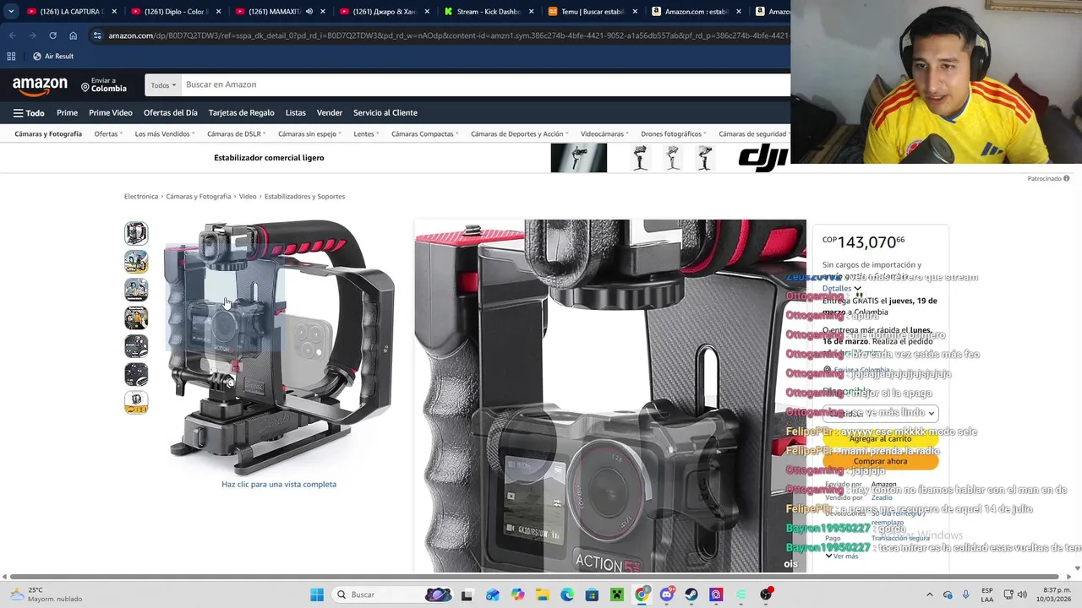Open the Todos search category dropdown

pos(163,85)
